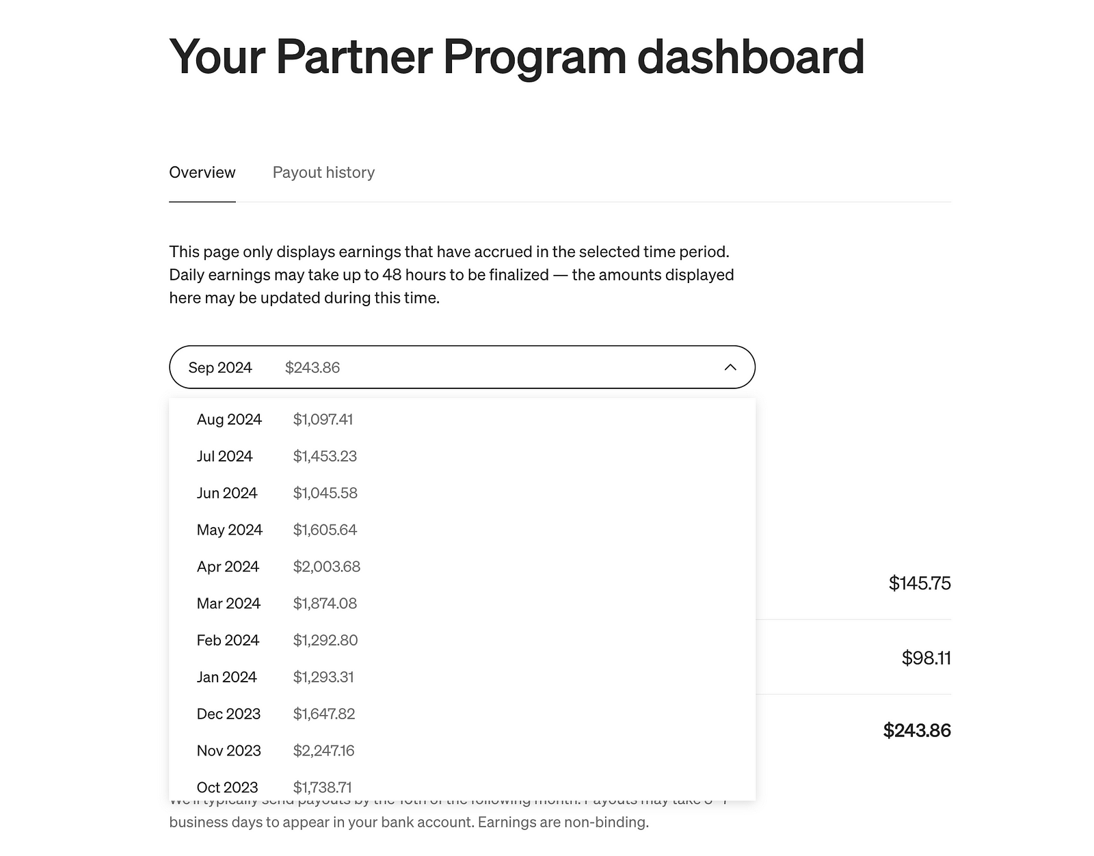Choose Nov 2023 from the month list

point(273,750)
